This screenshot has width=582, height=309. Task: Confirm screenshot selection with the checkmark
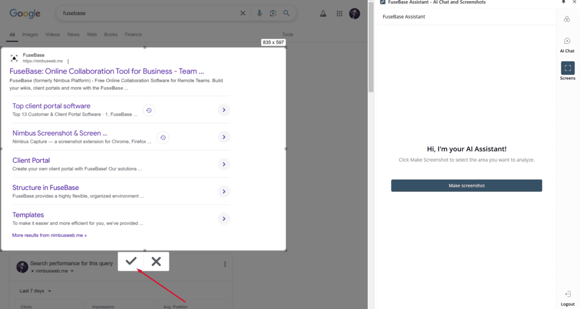[131, 261]
